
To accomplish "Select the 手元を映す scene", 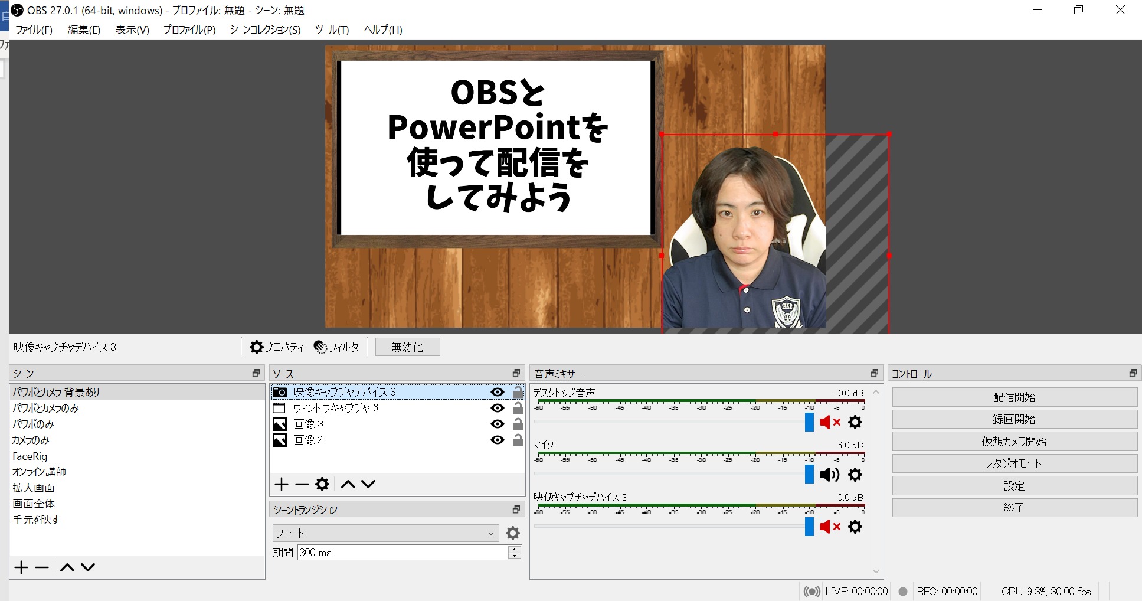I will (137, 520).
